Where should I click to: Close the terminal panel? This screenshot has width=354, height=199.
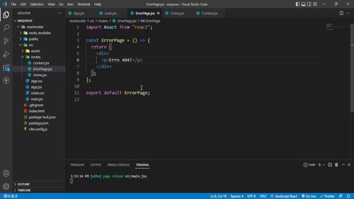[349, 165]
